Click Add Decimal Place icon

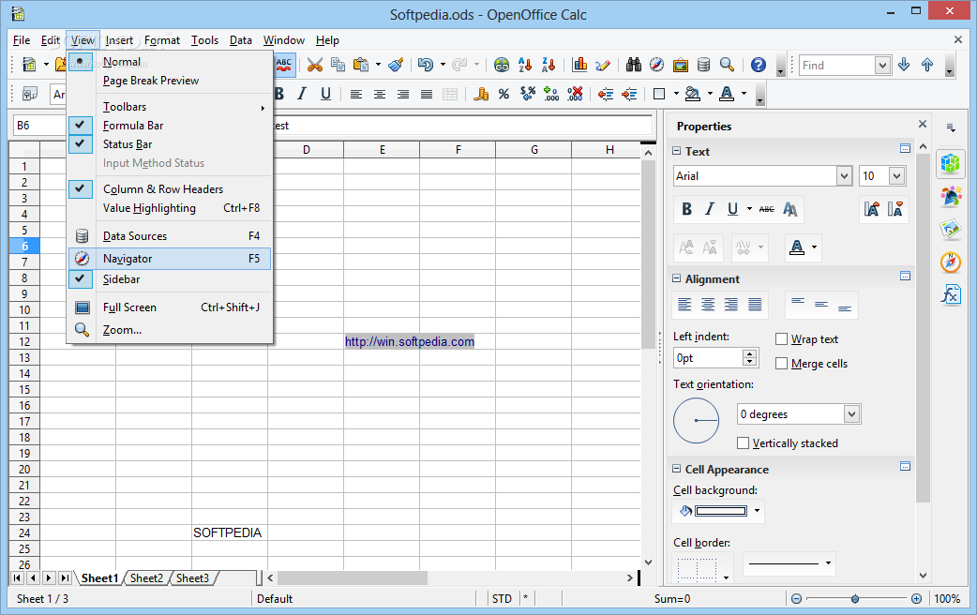[550, 94]
